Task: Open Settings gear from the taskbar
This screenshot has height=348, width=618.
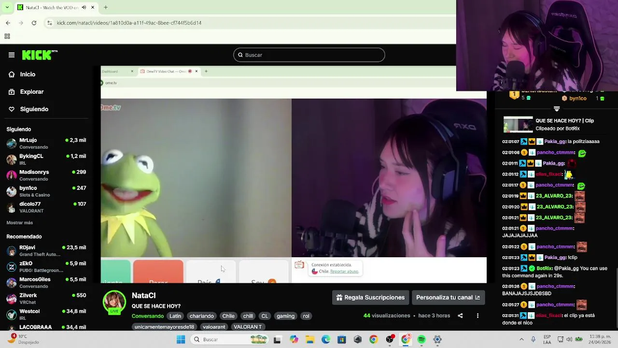Action: 437,340
